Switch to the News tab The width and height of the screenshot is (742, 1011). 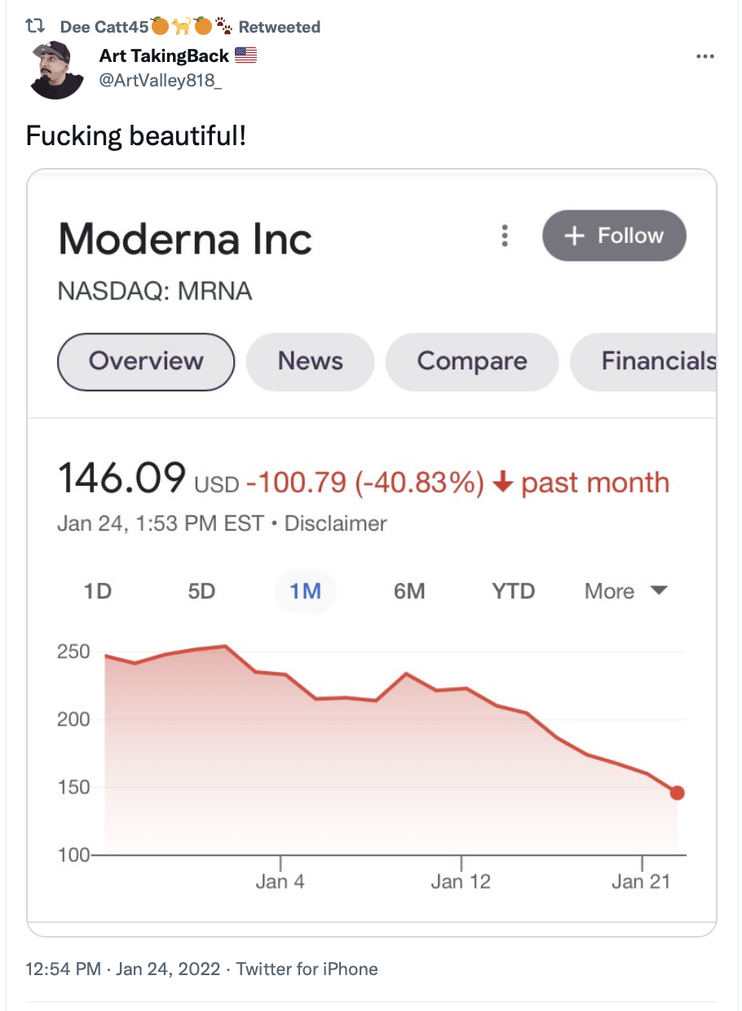click(x=310, y=361)
